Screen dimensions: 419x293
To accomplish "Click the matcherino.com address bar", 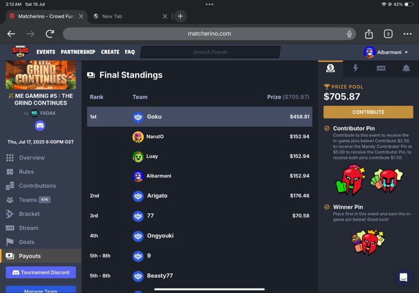I will (x=209, y=34).
